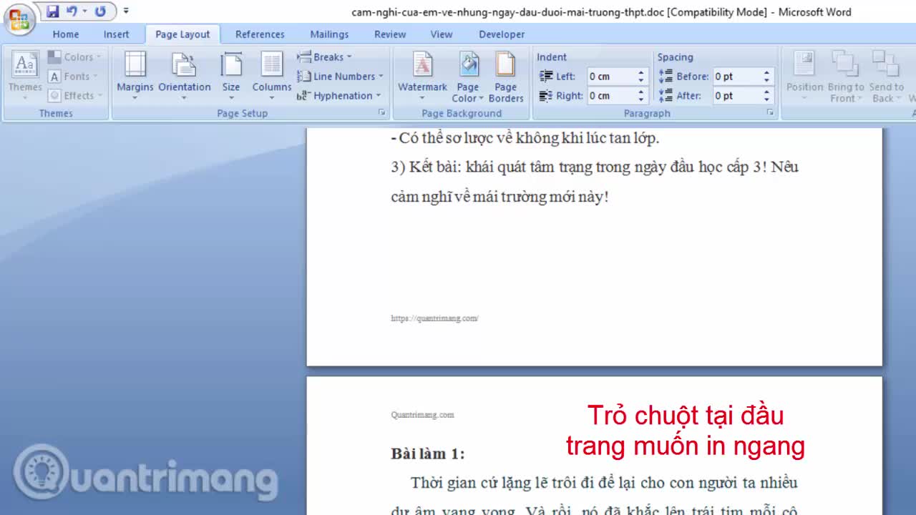Click the Margins icon
The width and height of the screenshot is (916, 515).
coord(135,64)
